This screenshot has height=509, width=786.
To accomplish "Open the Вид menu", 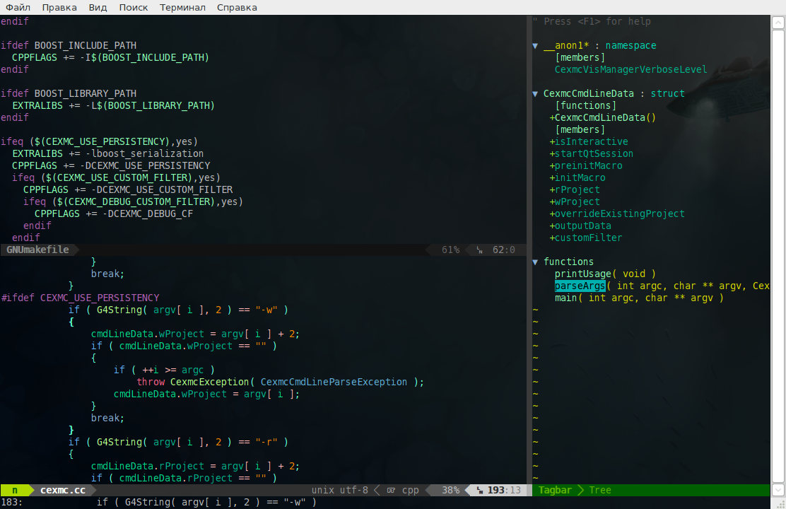I will pyautogui.click(x=98, y=8).
